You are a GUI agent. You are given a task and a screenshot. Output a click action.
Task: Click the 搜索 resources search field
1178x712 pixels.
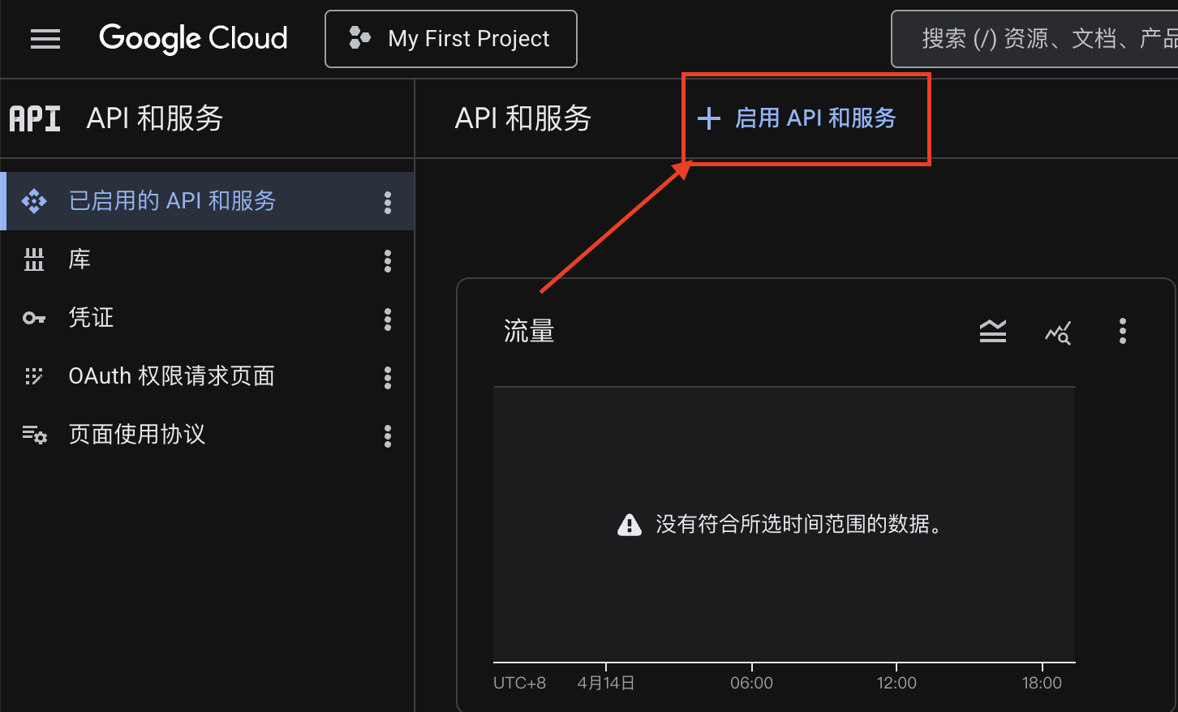point(1047,39)
